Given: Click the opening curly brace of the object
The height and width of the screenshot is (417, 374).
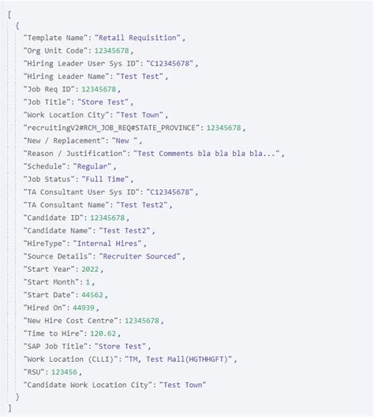Looking at the screenshot, I should (x=17, y=26).
